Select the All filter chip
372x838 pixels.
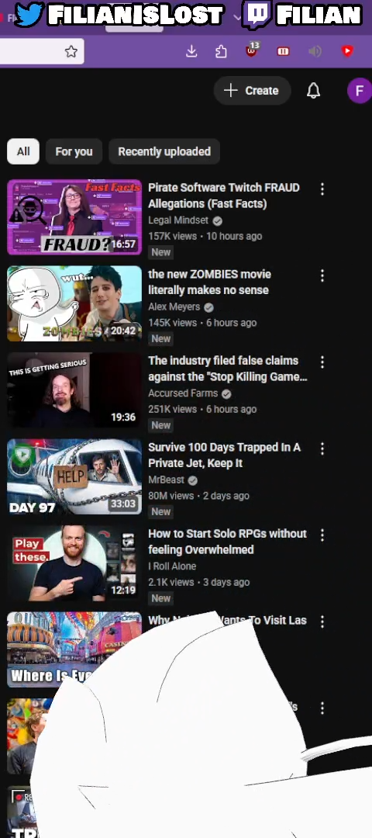tap(23, 151)
